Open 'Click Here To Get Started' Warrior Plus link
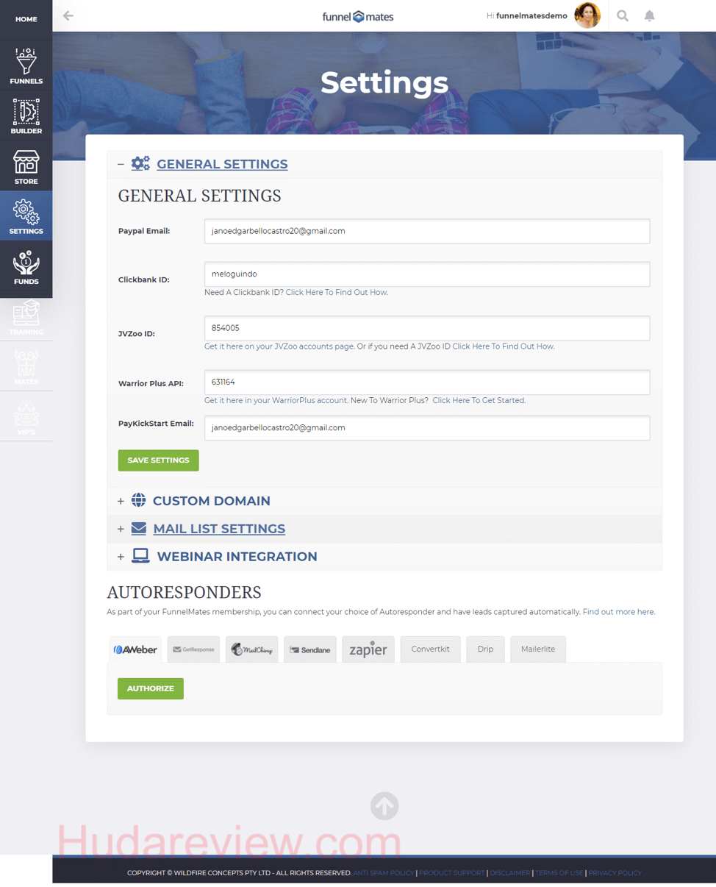The image size is (716, 887). pyautogui.click(x=479, y=401)
